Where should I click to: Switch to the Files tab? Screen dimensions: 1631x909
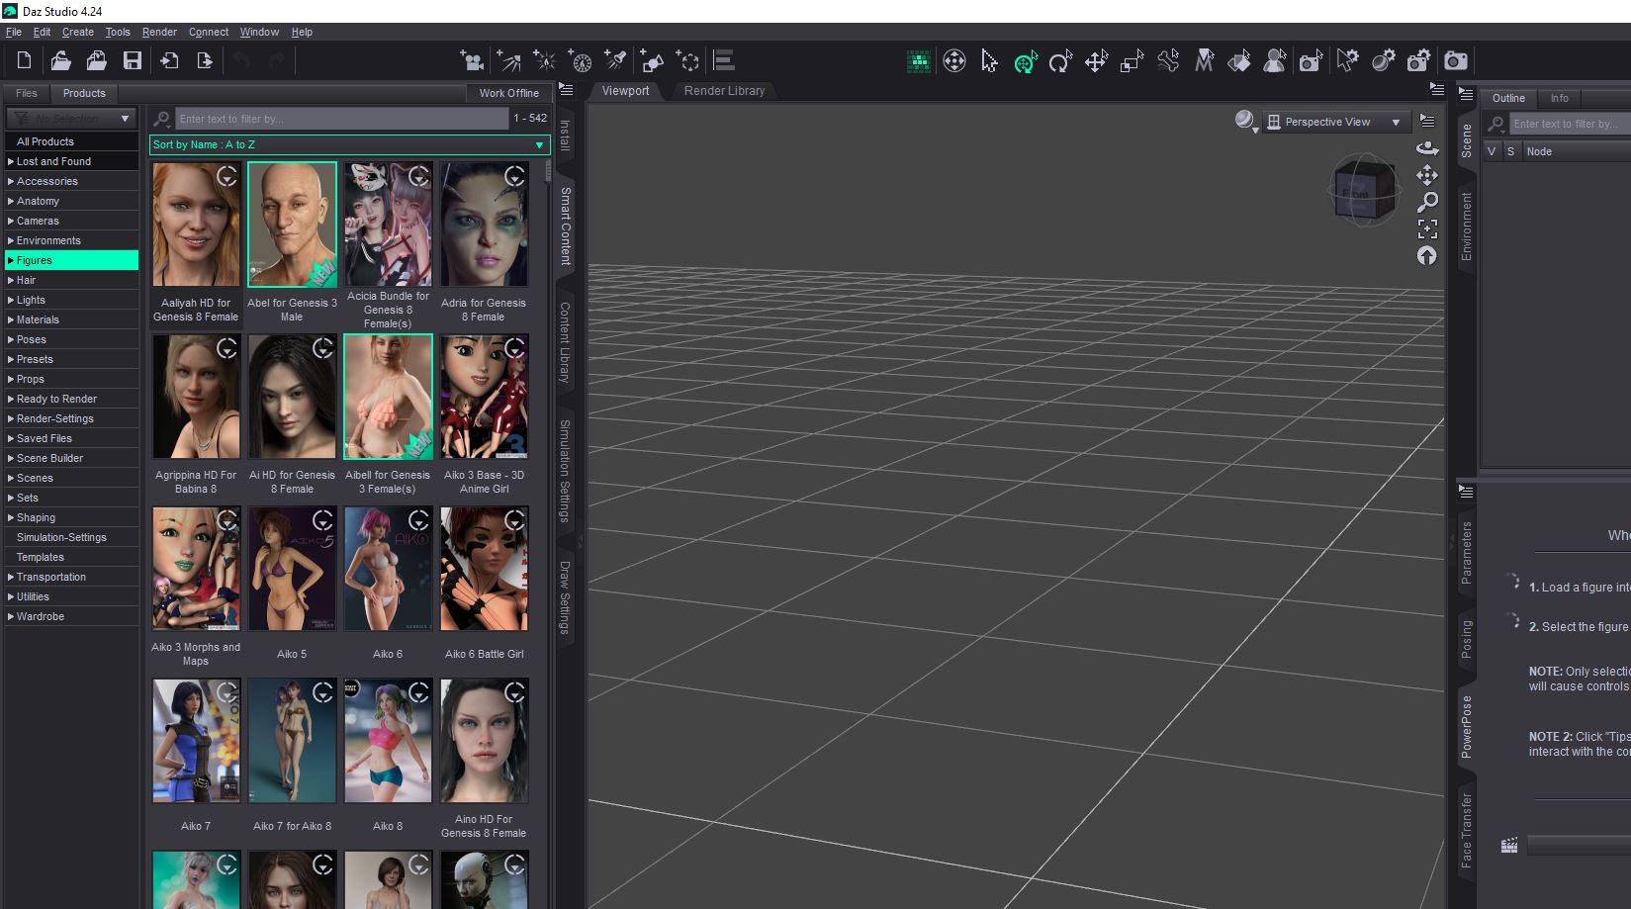click(27, 93)
